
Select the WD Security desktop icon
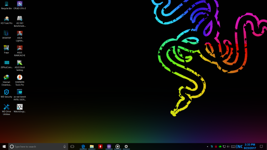[x=7, y=94]
